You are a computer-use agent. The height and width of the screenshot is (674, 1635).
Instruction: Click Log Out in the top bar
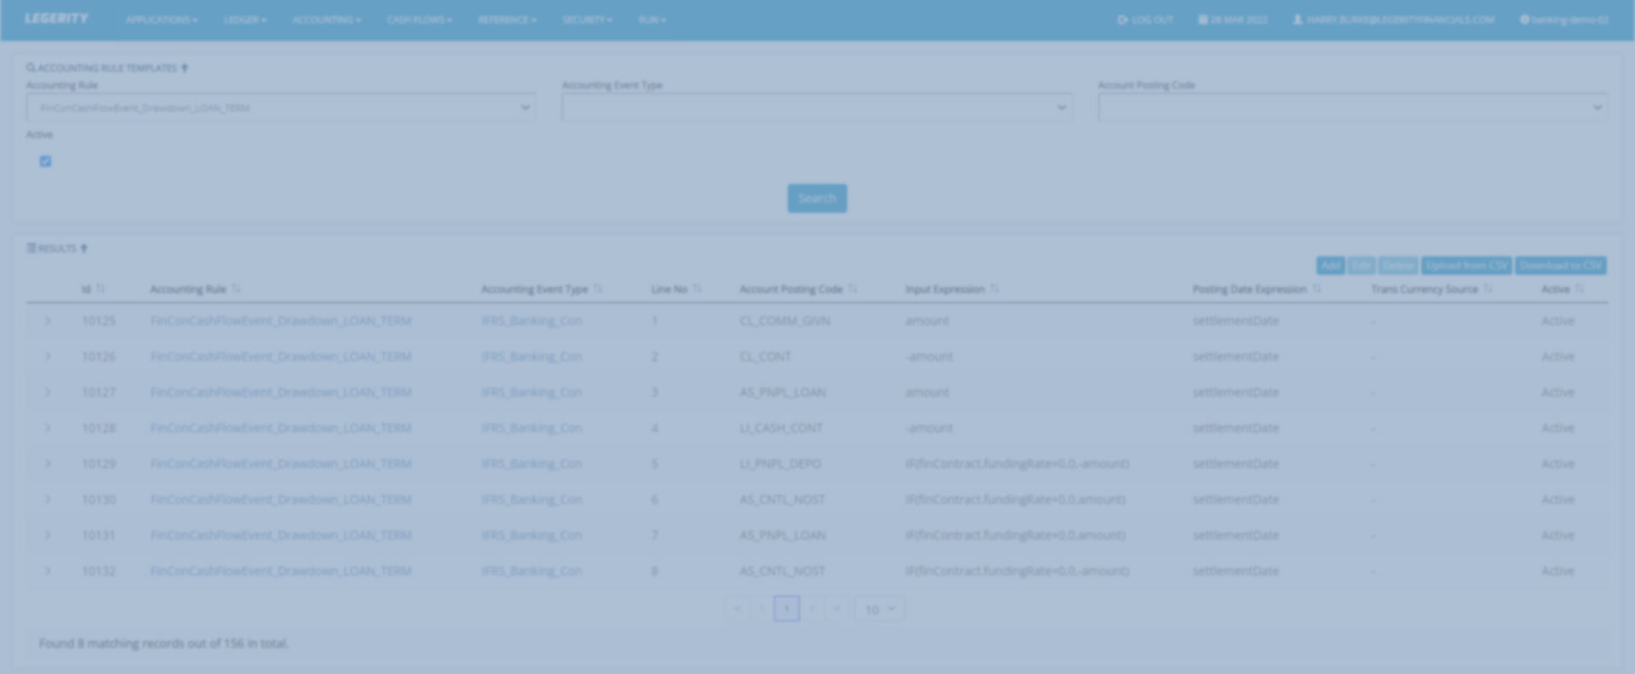pyautogui.click(x=1145, y=20)
